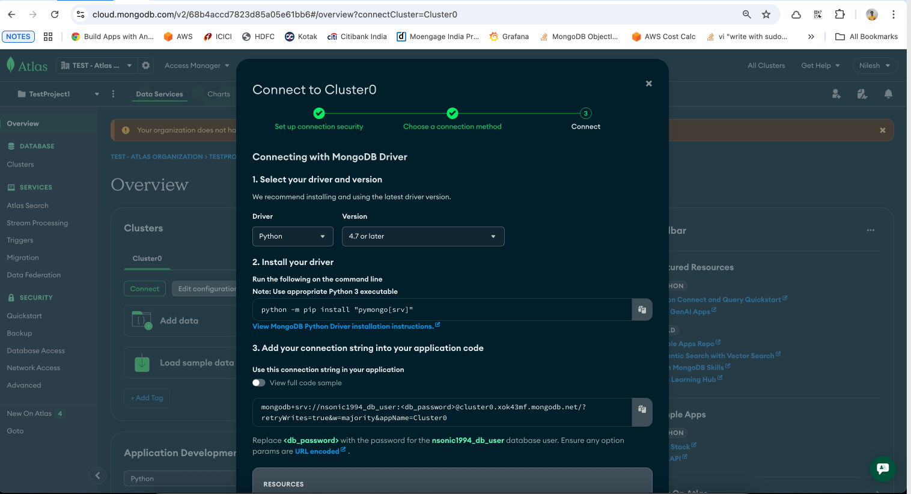The image size is (911, 494).
Task: Expand the TestProject1 project selector
Action: pyautogui.click(x=96, y=94)
